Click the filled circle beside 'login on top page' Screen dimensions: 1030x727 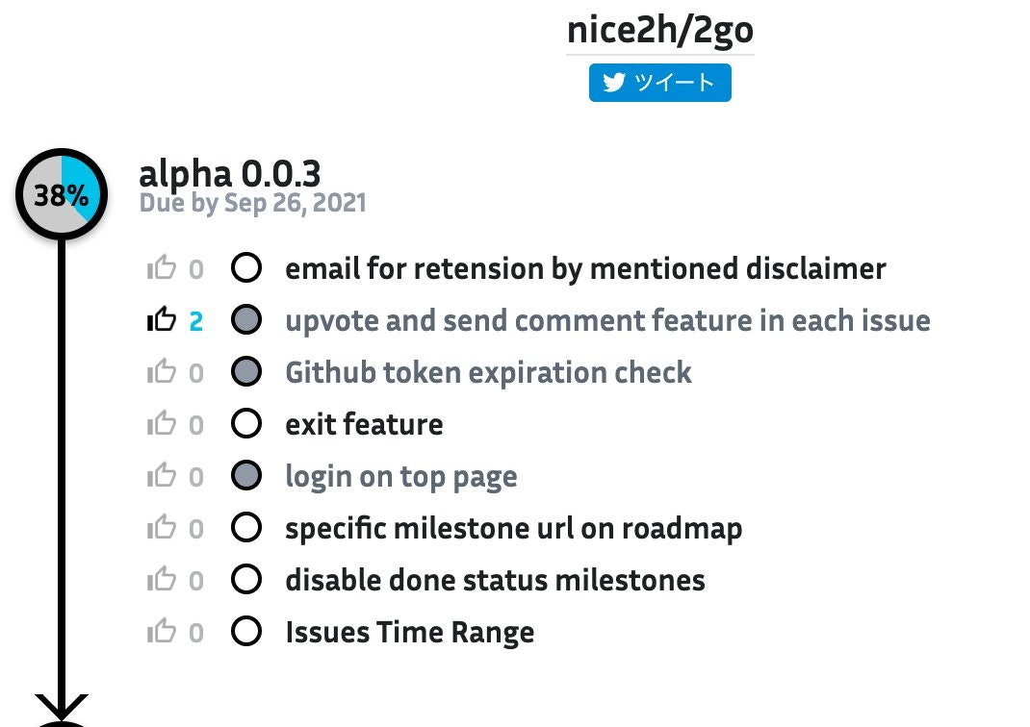pos(247,476)
